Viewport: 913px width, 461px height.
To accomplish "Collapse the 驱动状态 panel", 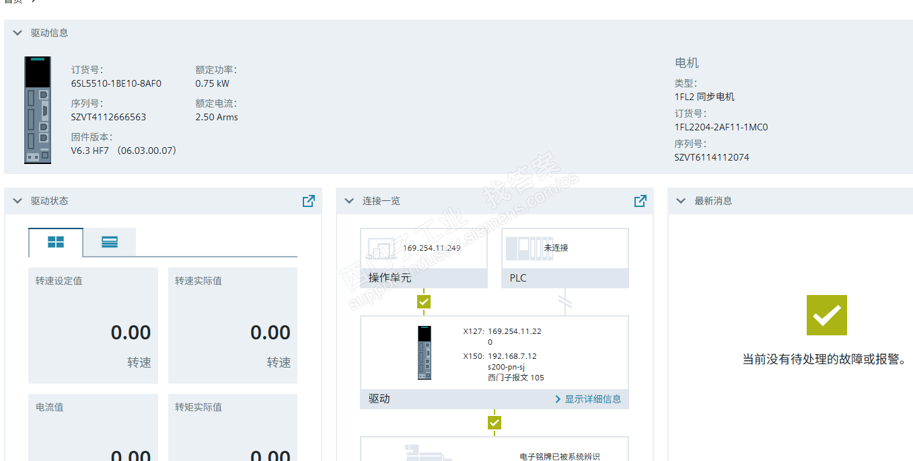I will click(x=18, y=201).
